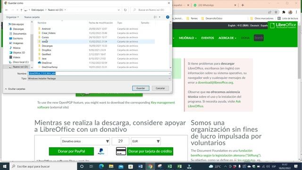This screenshot has height=170, width=302.
Task: Switch language to English
Action: tap(232, 25)
